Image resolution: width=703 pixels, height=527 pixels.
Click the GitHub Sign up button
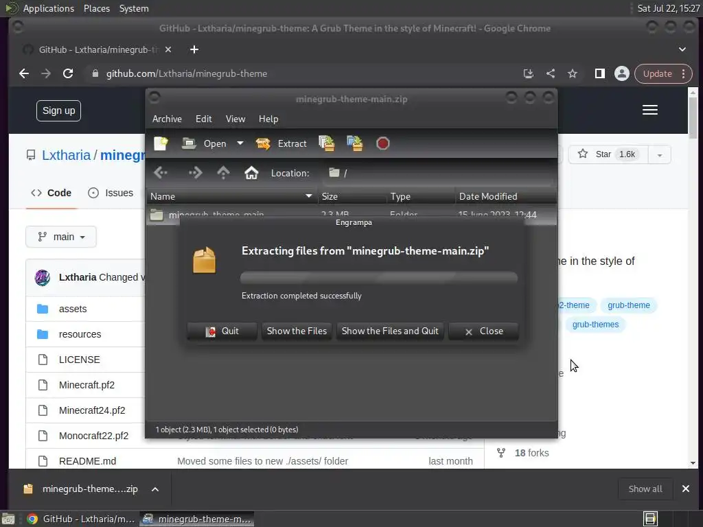[59, 110]
